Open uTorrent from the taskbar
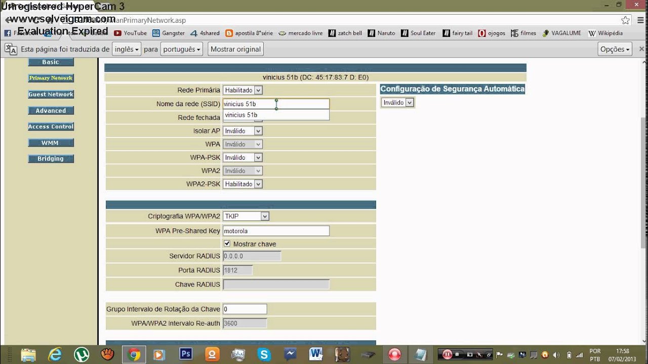 tap(81, 354)
